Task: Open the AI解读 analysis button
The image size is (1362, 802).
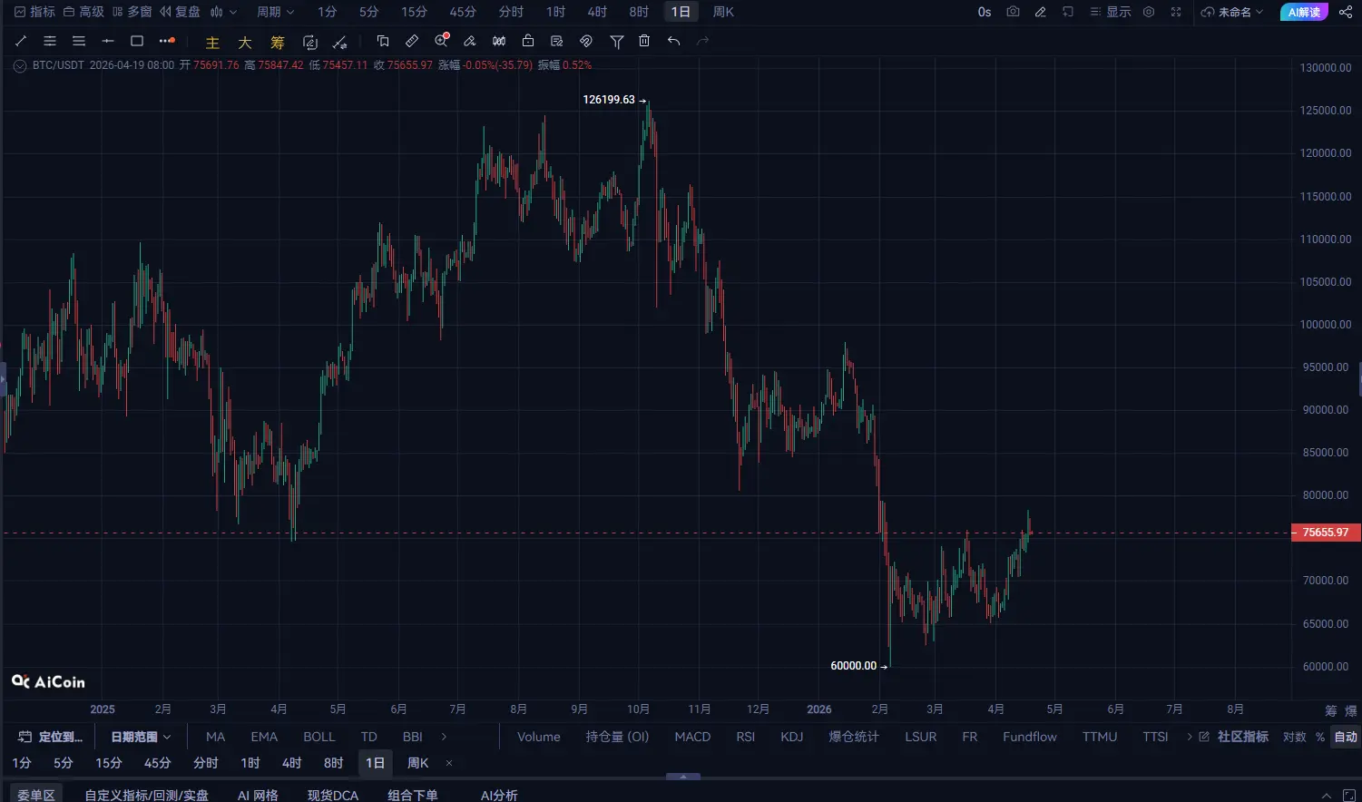Action: click(1304, 12)
